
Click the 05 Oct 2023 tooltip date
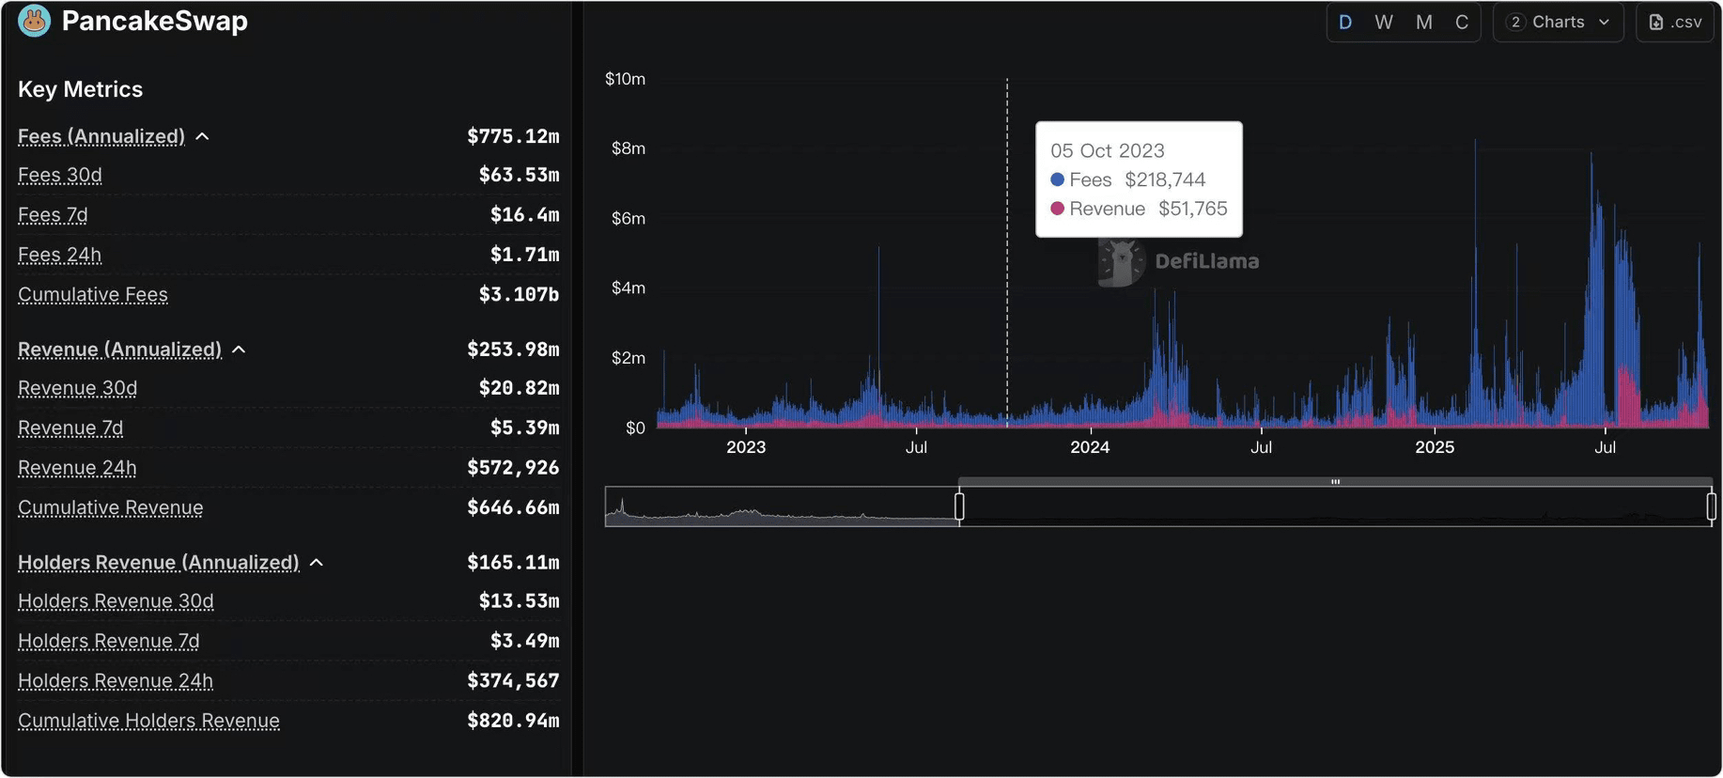1108,150
